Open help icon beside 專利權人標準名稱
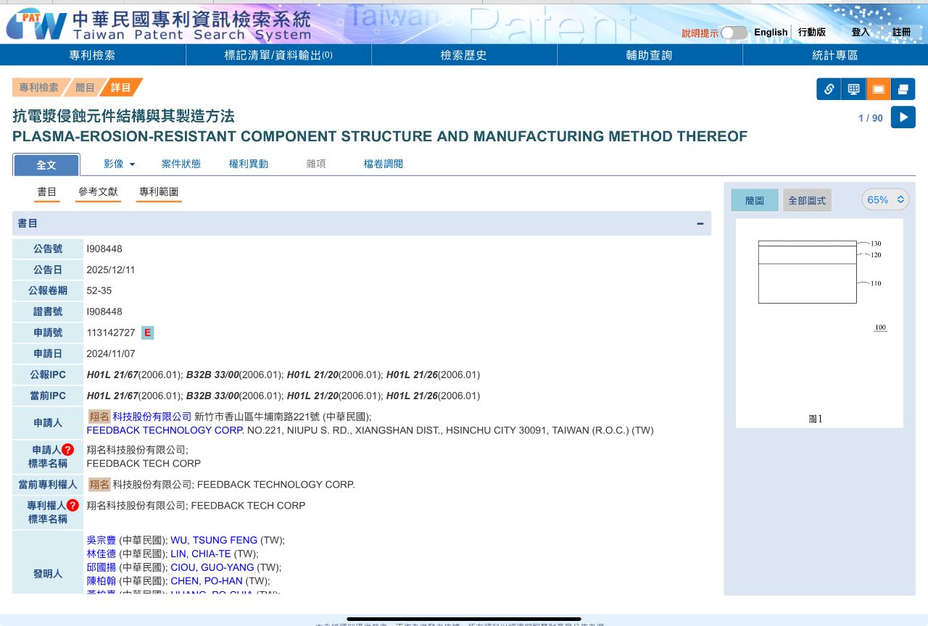 pos(72,505)
